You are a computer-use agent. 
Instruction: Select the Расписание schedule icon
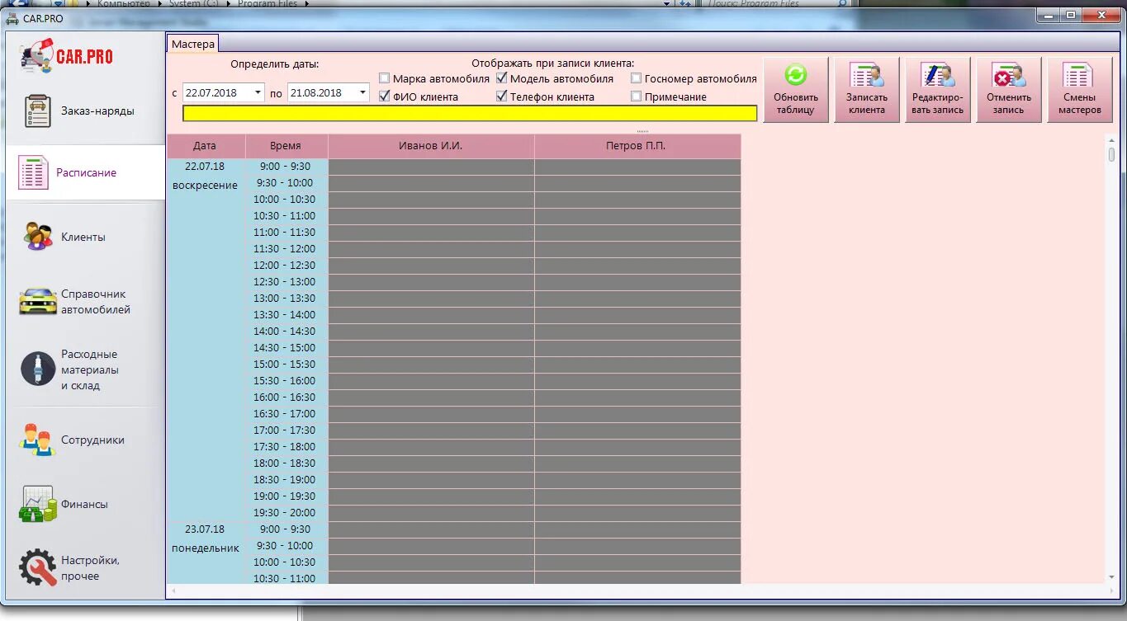coord(33,172)
